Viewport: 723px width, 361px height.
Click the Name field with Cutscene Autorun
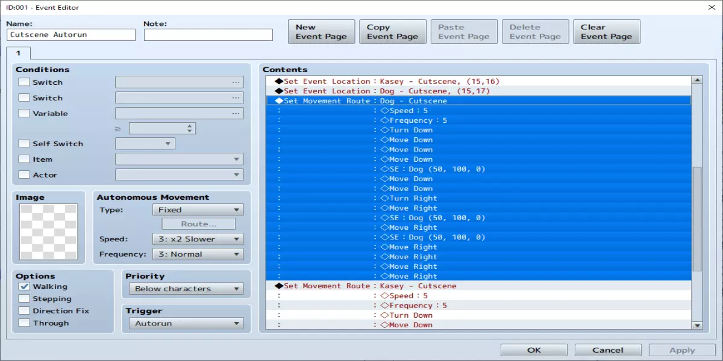(x=71, y=35)
